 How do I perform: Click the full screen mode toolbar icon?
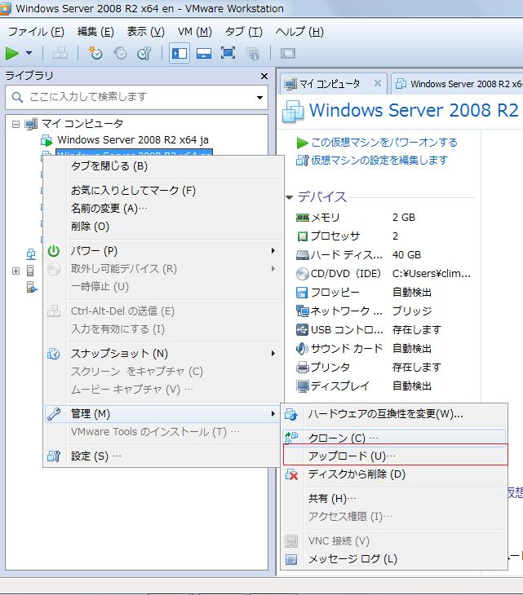pos(228,53)
